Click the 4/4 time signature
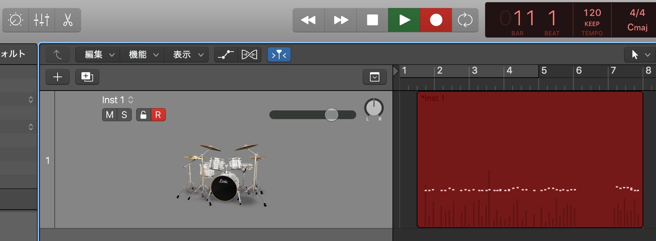Screen dimensions: 656x241 (x=637, y=12)
